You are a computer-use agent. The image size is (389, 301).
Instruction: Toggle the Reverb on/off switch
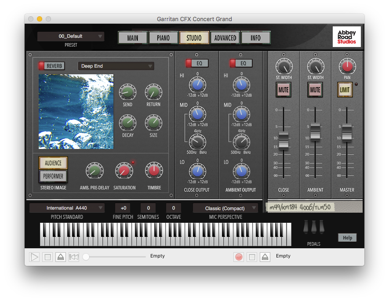(51, 66)
